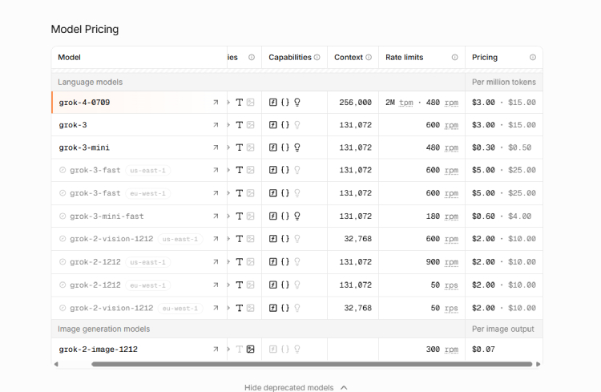Open grok-3-mini model details arrow
Screen dimensions: 601x392
[216, 148]
